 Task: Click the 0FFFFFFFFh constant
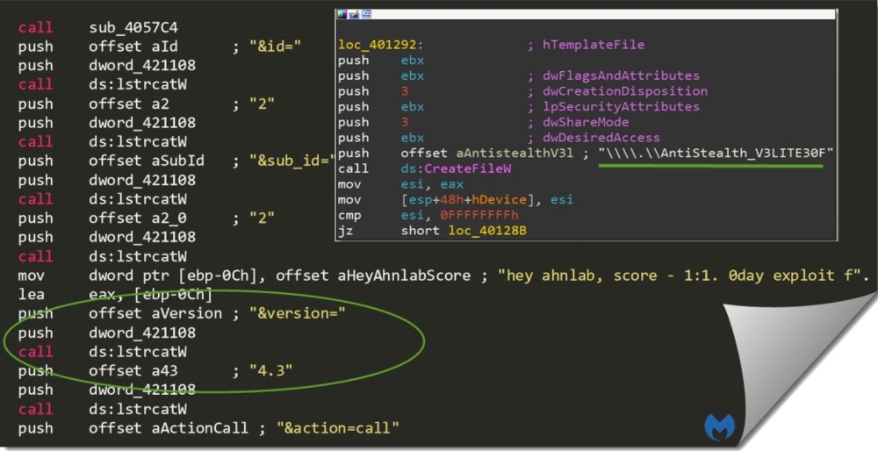479,216
